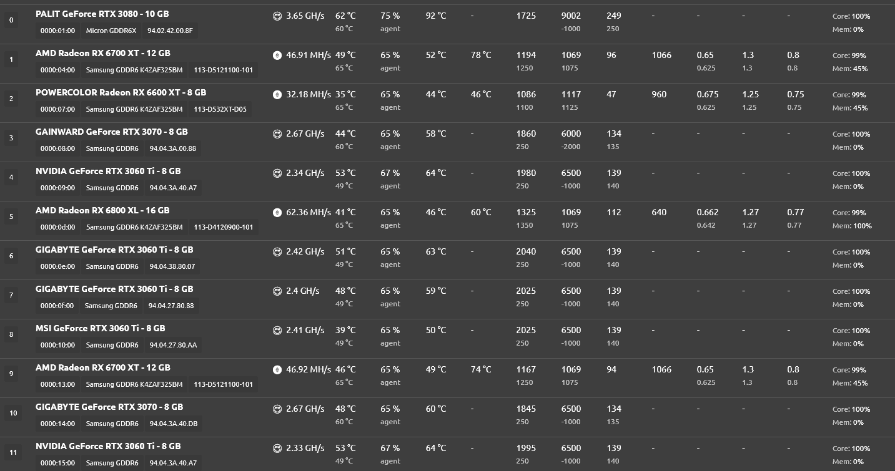Open AMD Radeon RX 6800 XL entry
The width and height of the screenshot is (895, 471).
coord(102,210)
